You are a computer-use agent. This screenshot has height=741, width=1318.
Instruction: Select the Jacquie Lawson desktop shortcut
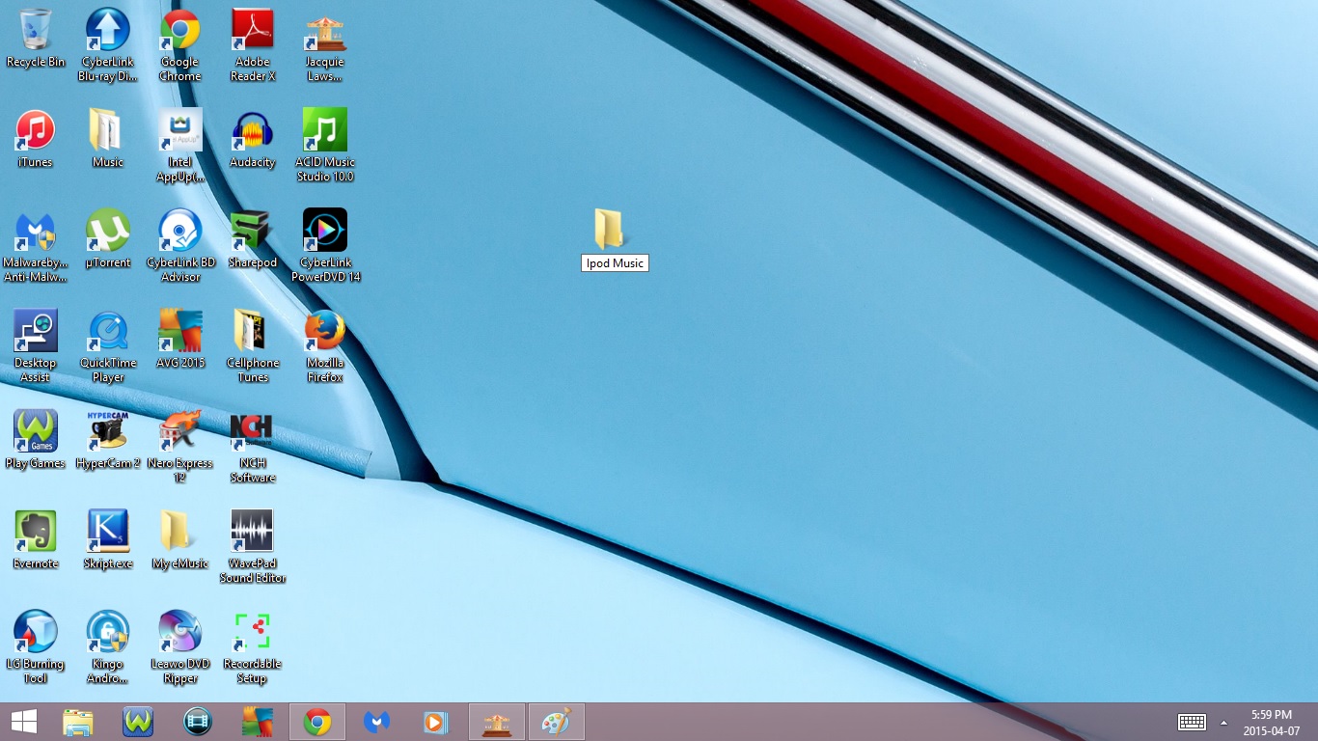(x=325, y=45)
